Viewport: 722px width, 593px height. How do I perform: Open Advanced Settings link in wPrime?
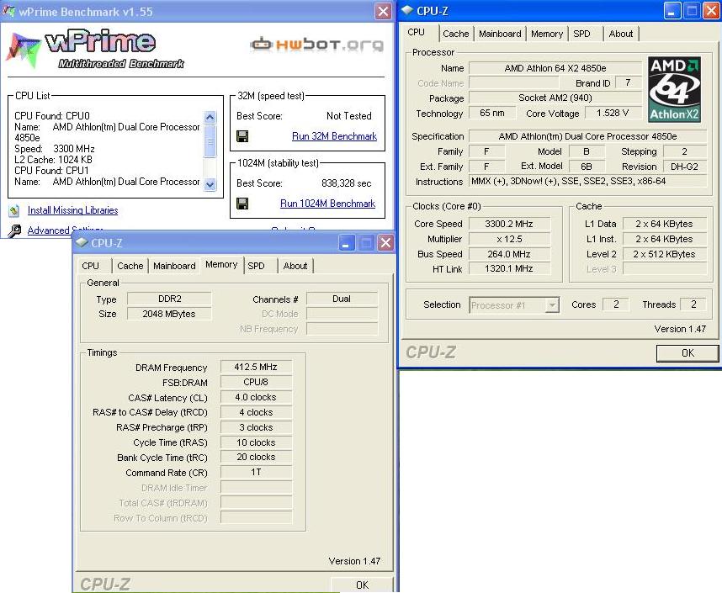click(x=65, y=230)
